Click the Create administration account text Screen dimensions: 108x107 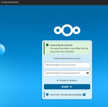coord(67,58)
